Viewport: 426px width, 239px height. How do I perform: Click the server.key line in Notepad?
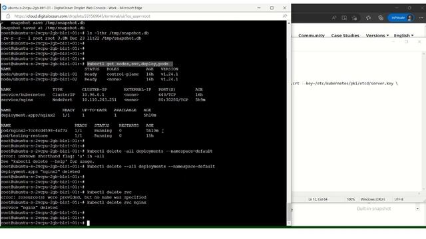point(345,84)
